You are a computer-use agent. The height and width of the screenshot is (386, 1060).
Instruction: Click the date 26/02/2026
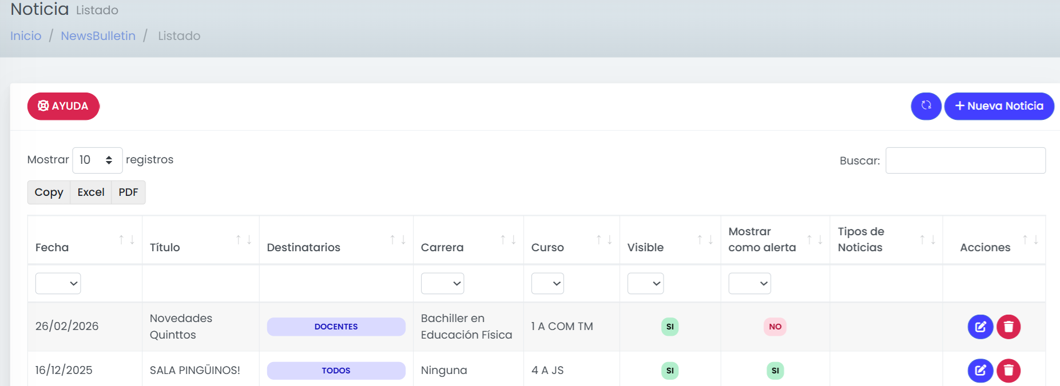click(67, 327)
